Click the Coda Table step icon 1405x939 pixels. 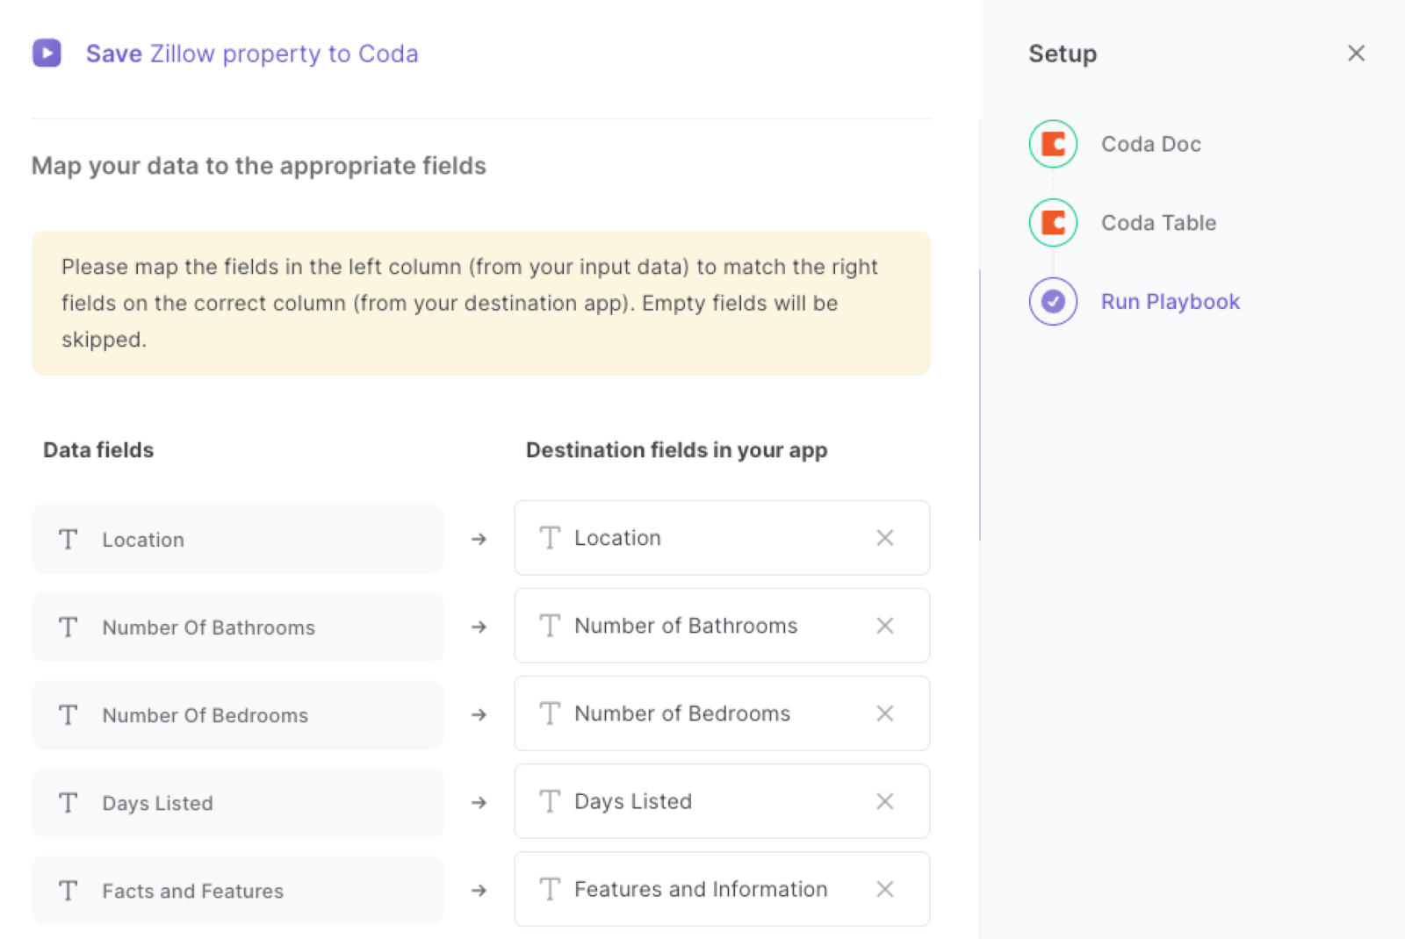[x=1053, y=223]
